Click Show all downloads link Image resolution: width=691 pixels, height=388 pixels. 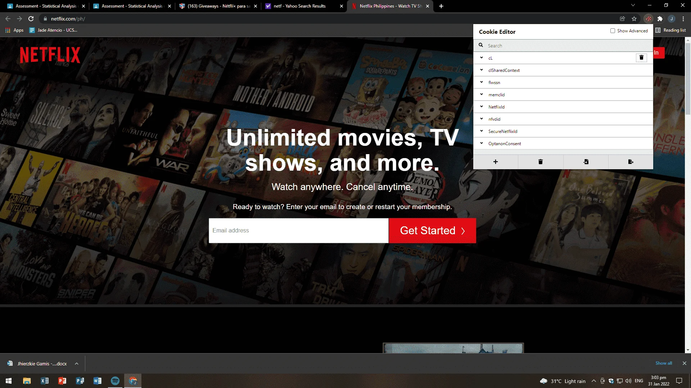pyautogui.click(x=664, y=363)
